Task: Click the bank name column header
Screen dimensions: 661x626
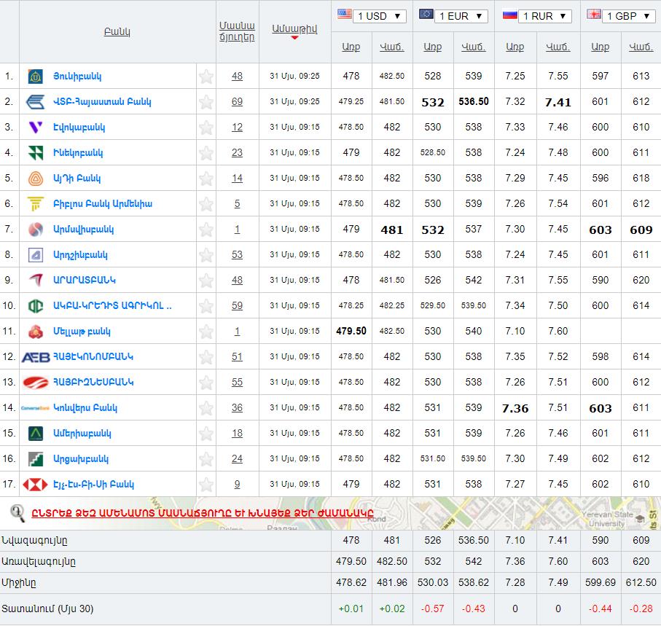Action: (117, 32)
